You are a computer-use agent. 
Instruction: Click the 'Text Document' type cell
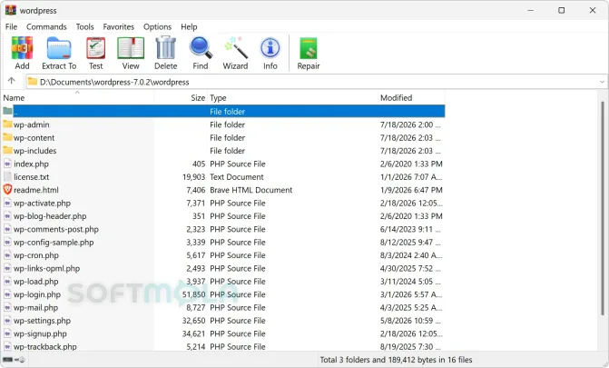[x=237, y=176]
